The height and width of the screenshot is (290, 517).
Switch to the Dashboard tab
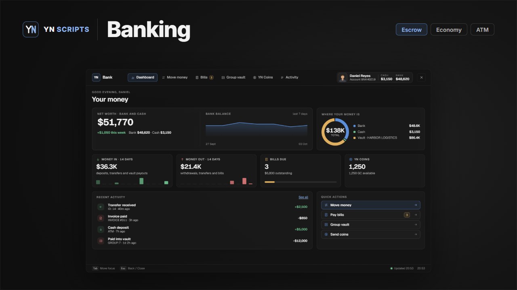click(143, 77)
